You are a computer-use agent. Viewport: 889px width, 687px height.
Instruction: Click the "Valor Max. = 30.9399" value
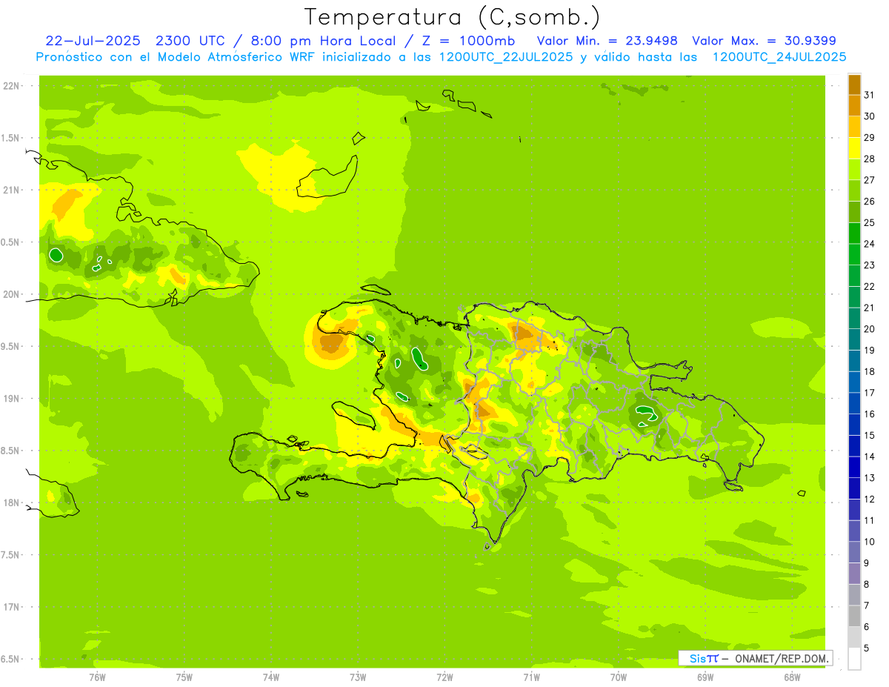point(766,41)
